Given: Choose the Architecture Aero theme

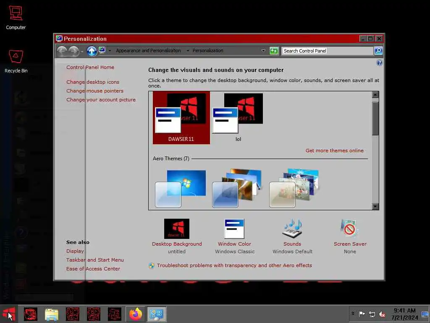Looking at the screenshot, I should 237,188.
